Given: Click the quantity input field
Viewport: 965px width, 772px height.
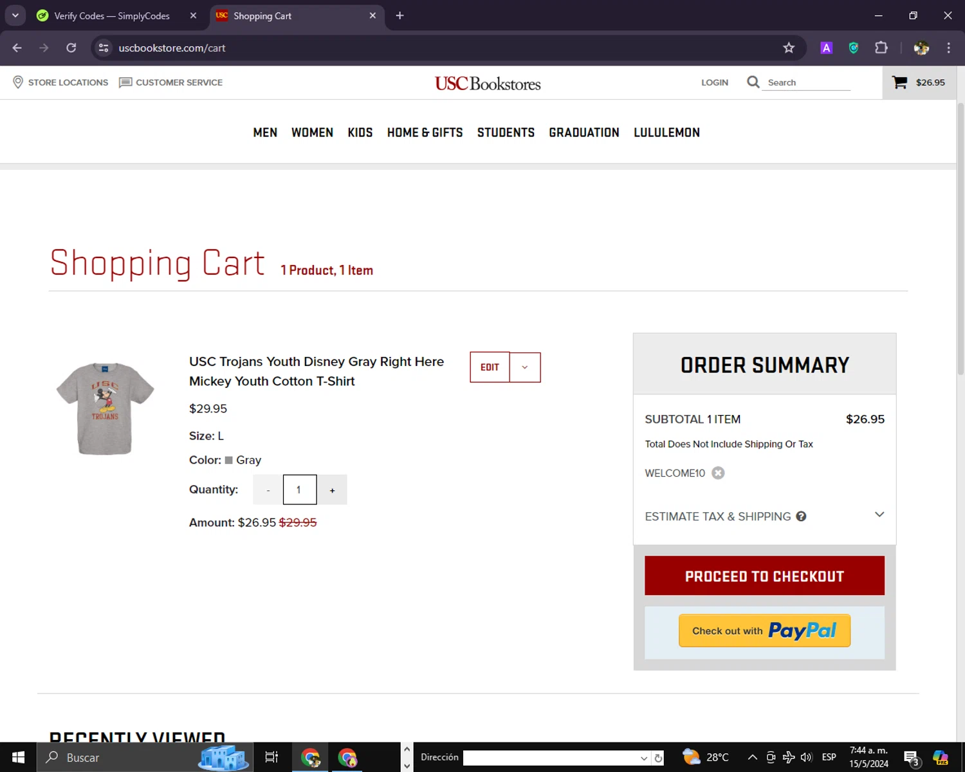Looking at the screenshot, I should click(300, 490).
